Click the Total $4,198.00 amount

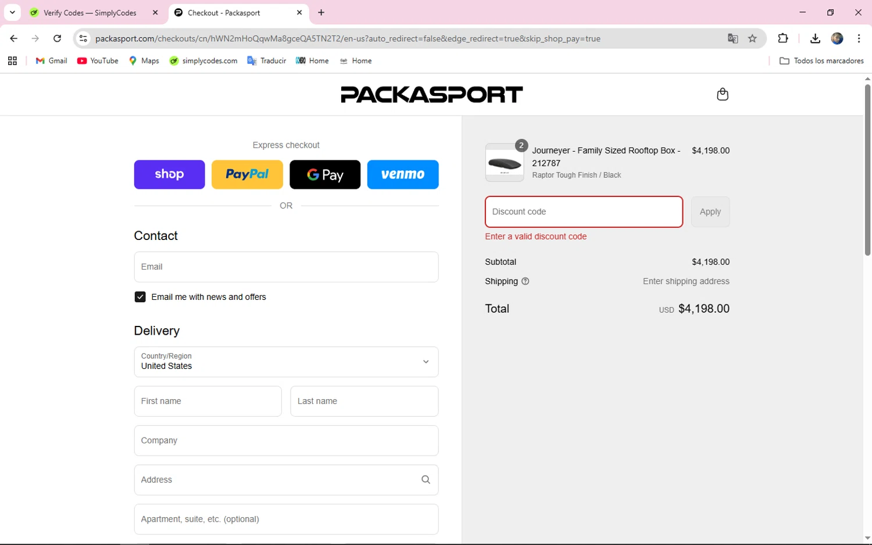(703, 309)
